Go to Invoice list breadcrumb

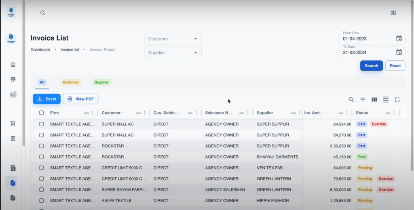(x=70, y=50)
